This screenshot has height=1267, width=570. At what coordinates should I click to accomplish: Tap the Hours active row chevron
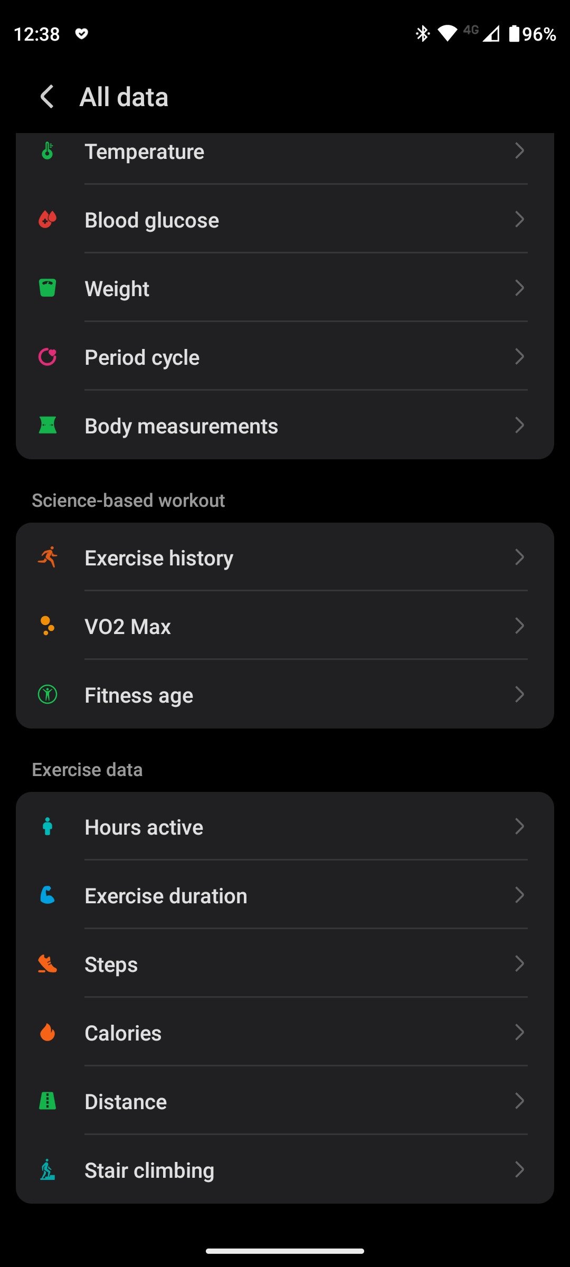tap(519, 827)
